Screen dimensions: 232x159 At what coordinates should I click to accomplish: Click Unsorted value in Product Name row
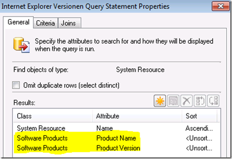(199, 138)
